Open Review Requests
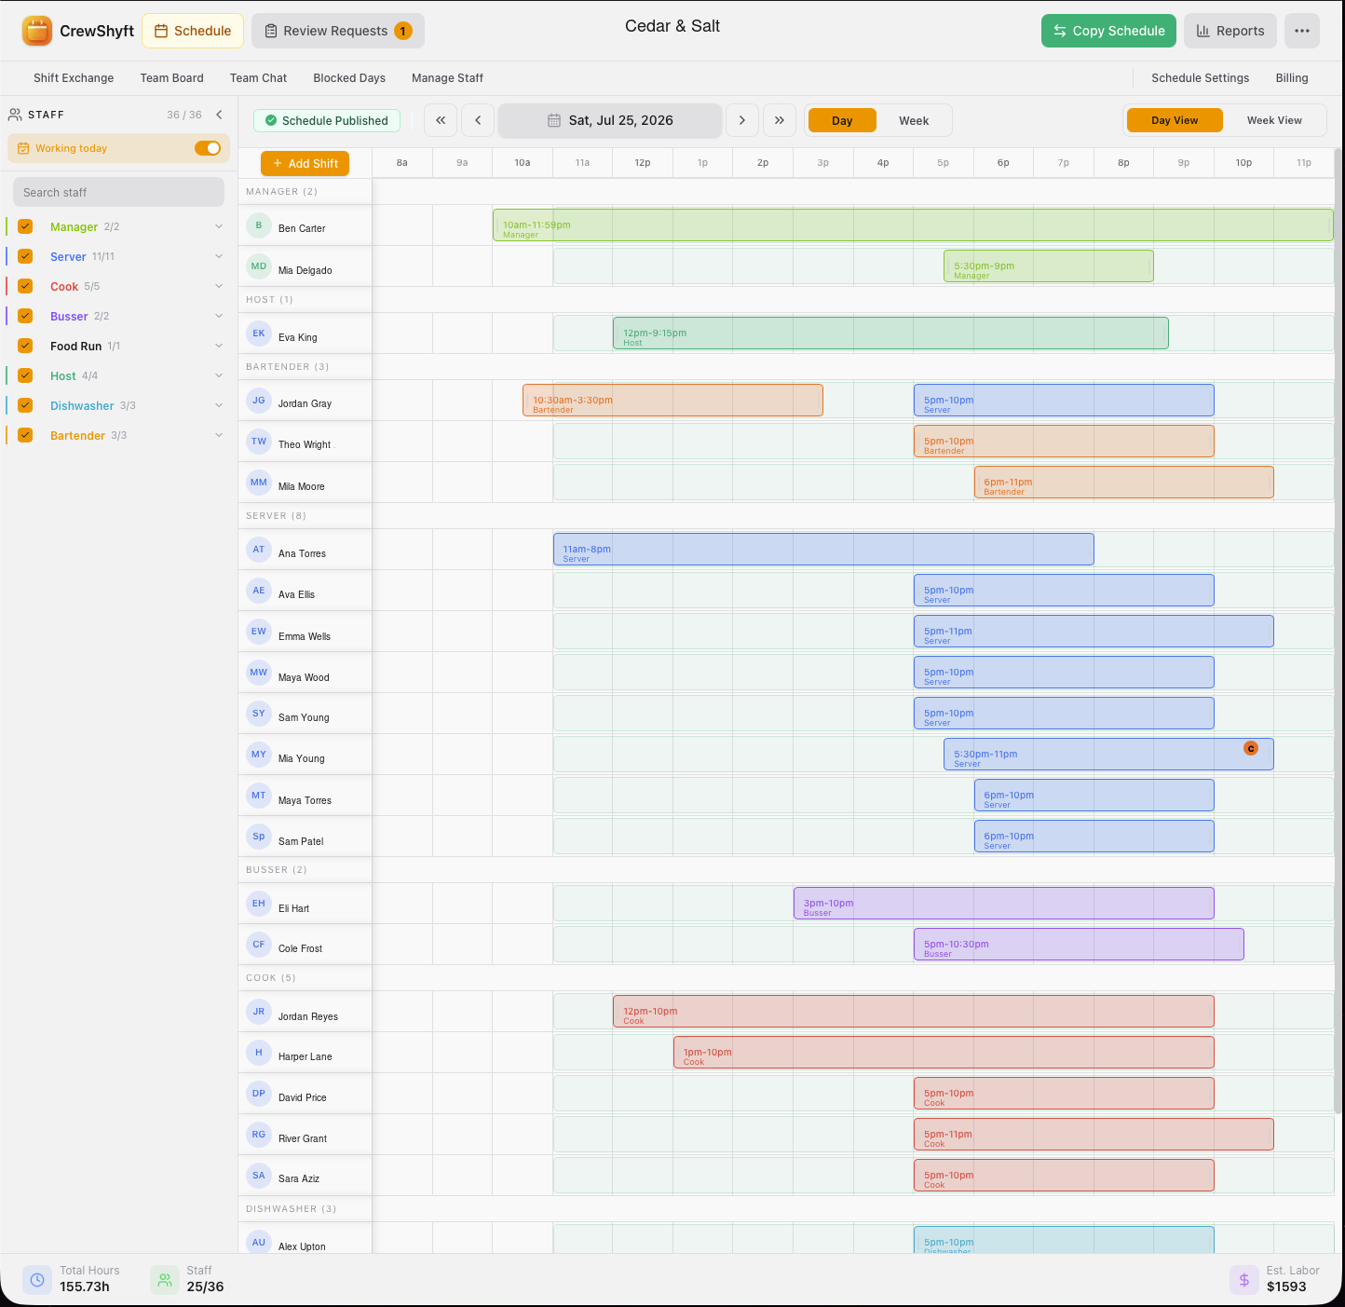This screenshot has height=1307, width=1345. (x=338, y=31)
